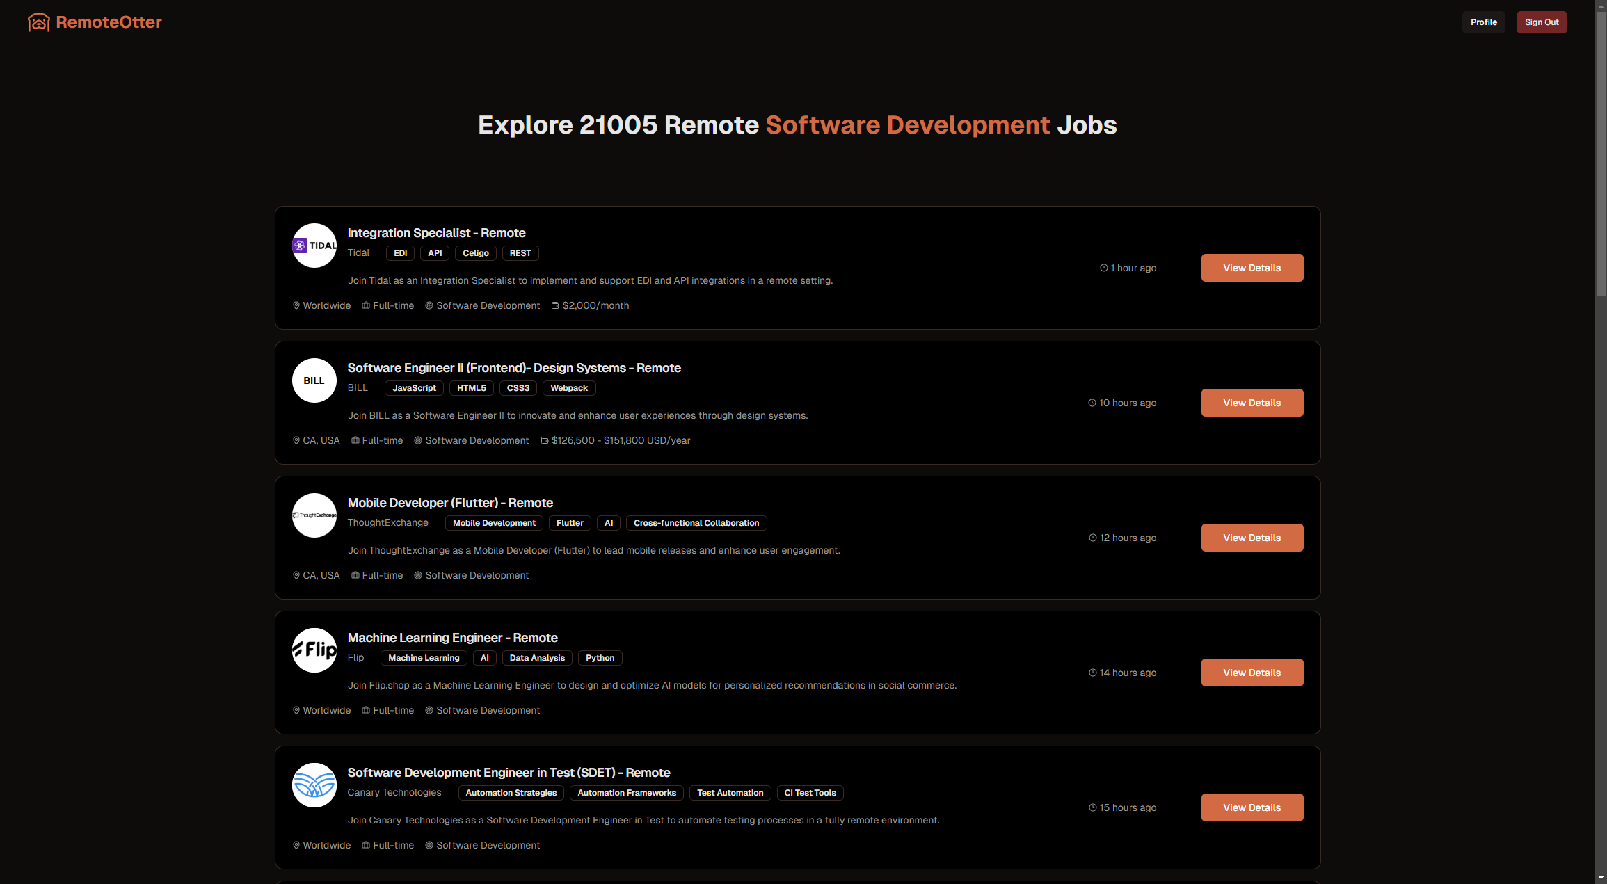This screenshot has width=1607, height=884.
Task: Open Machine Learning Engineer job title
Action: 452,638
